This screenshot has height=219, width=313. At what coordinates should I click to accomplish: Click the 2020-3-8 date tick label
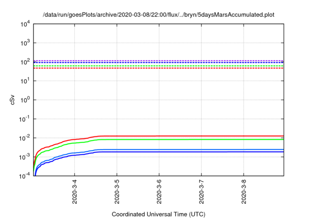coord(244,192)
